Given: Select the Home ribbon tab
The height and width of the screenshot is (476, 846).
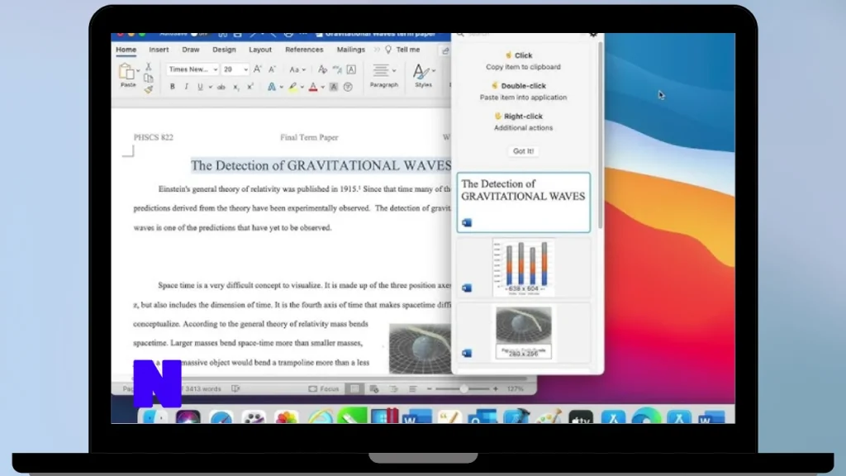Looking at the screenshot, I should coord(126,50).
